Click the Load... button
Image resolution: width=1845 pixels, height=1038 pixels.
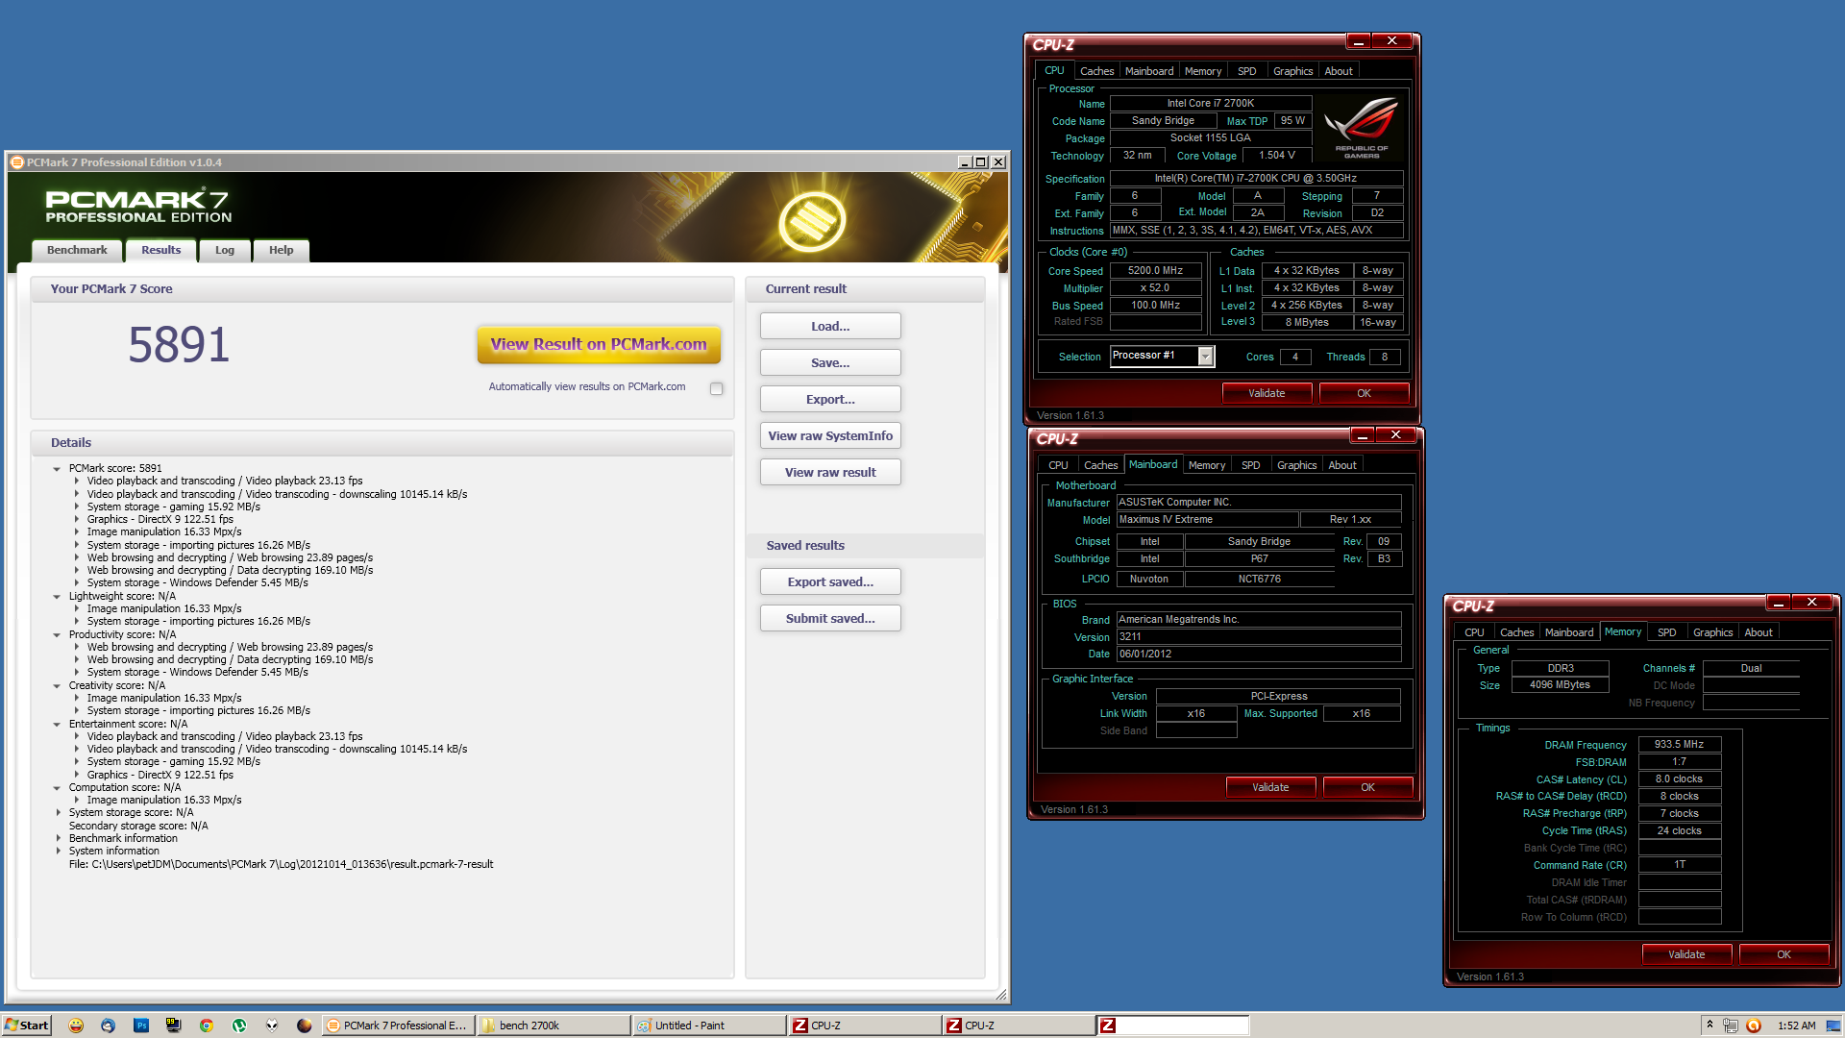tap(830, 327)
